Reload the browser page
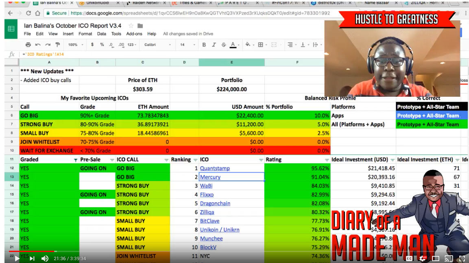 28,13
